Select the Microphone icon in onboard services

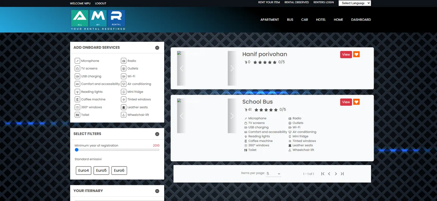77,61
